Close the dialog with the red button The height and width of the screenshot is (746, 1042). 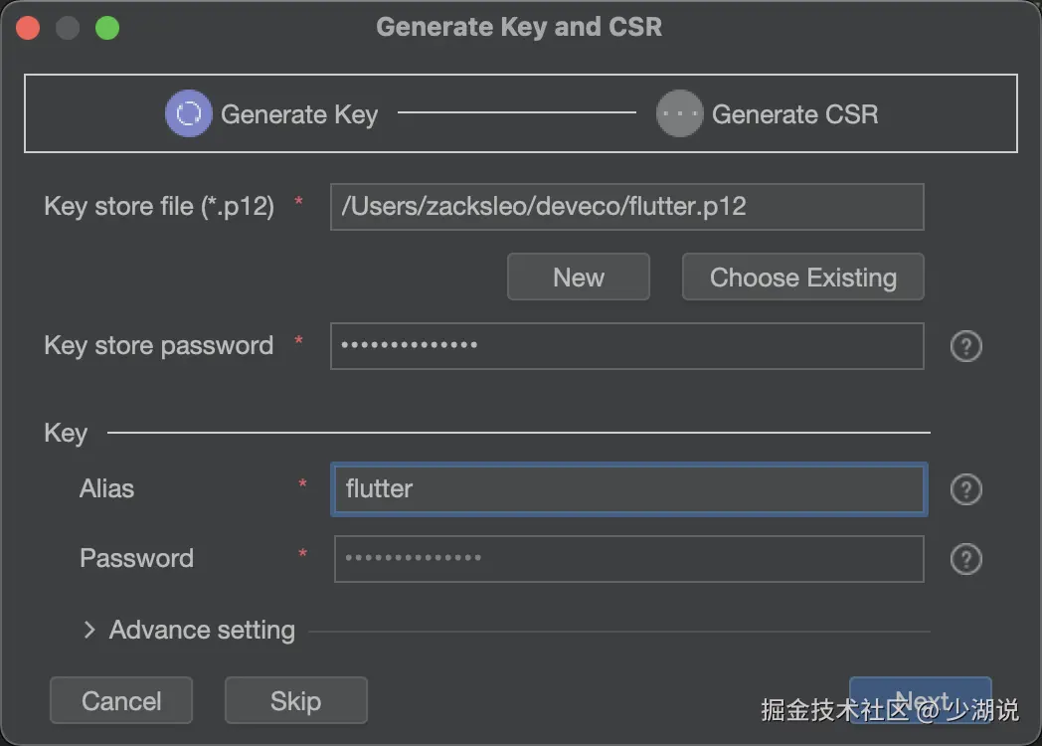(x=28, y=27)
